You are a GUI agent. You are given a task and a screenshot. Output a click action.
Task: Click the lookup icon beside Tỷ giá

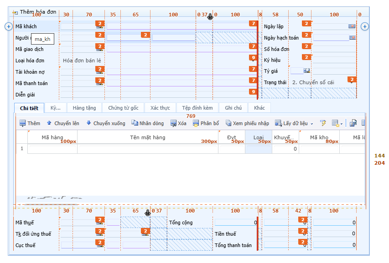point(307,71)
